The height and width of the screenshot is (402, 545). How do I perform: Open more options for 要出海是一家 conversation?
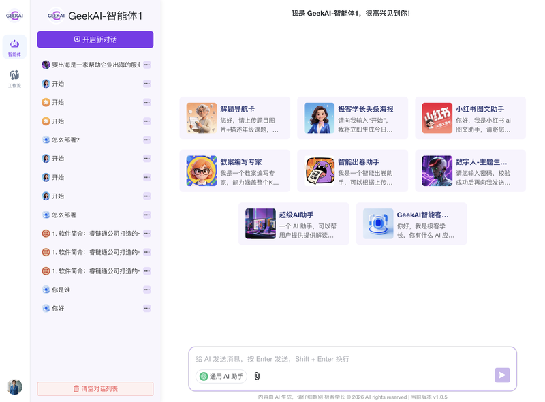[147, 65]
